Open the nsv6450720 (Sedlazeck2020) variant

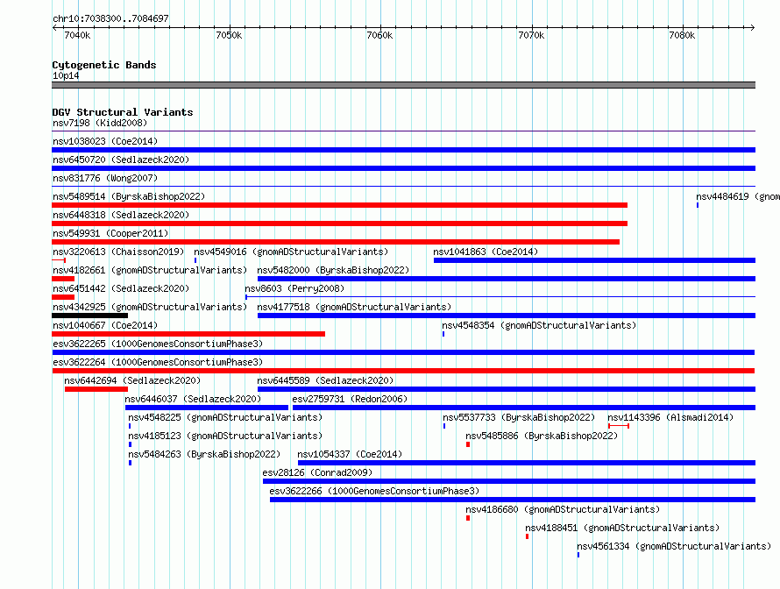click(x=403, y=168)
